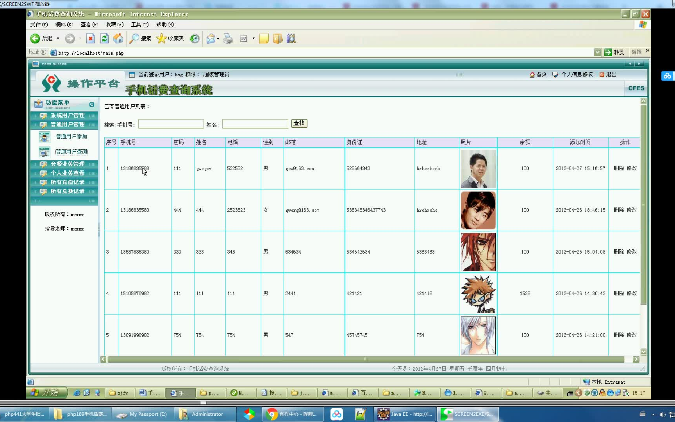The image size is (675, 422).
Task: Click the Edit with Word icon
Action: click(x=244, y=38)
